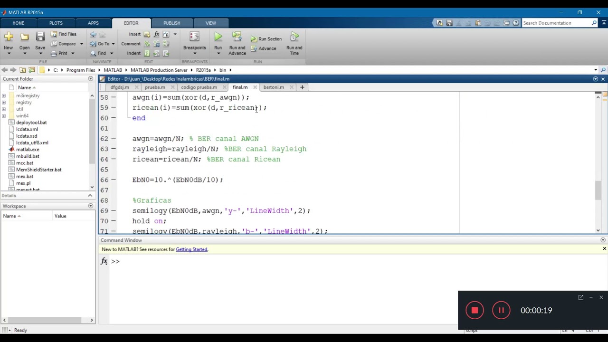Image resolution: width=608 pixels, height=342 pixels.
Task: Click the Save disk icon
Action: (40, 37)
